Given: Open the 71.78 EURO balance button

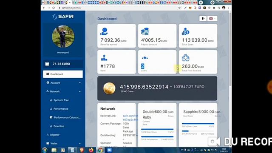Looking at the screenshot, I should 63,64.
